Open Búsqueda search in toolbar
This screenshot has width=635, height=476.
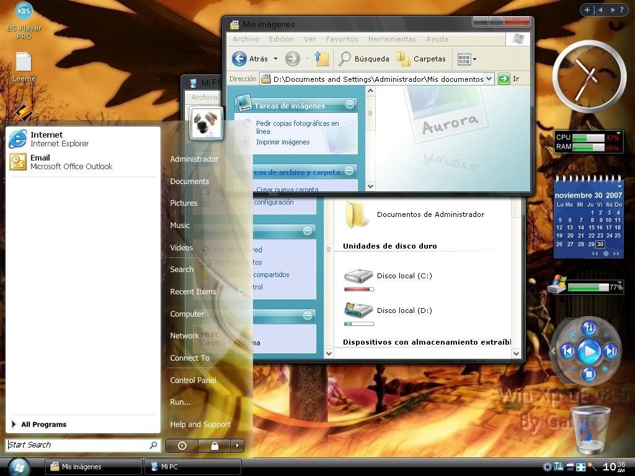pyautogui.click(x=363, y=59)
